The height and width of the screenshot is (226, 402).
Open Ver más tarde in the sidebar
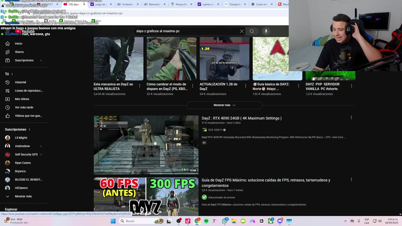[x=24, y=107]
